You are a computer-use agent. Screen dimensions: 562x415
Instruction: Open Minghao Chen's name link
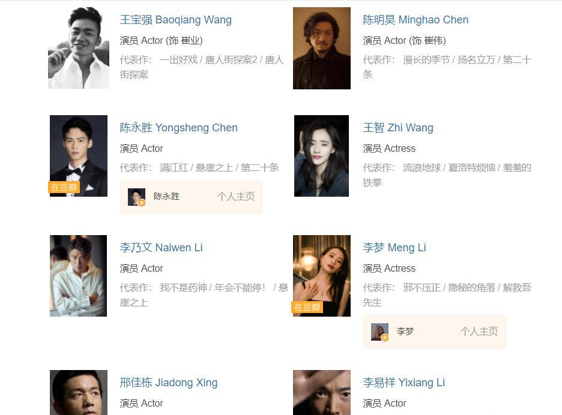(x=415, y=20)
